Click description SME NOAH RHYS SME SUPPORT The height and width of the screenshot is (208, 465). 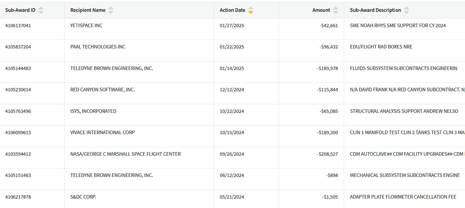pos(398,26)
